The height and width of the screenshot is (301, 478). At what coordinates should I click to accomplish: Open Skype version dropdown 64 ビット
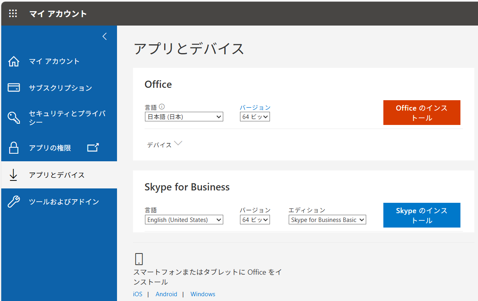(x=255, y=220)
